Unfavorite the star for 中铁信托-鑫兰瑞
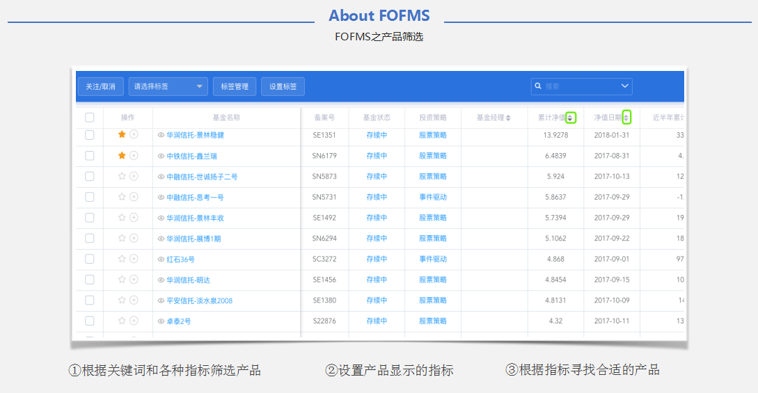Viewport: 758px width, 393px height. (122, 156)
